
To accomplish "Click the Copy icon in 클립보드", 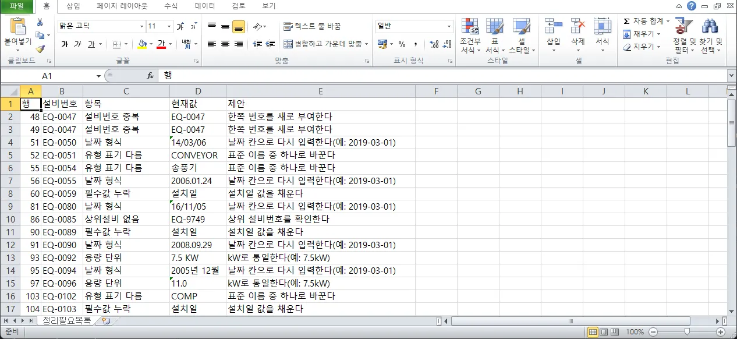I will 39,36.
